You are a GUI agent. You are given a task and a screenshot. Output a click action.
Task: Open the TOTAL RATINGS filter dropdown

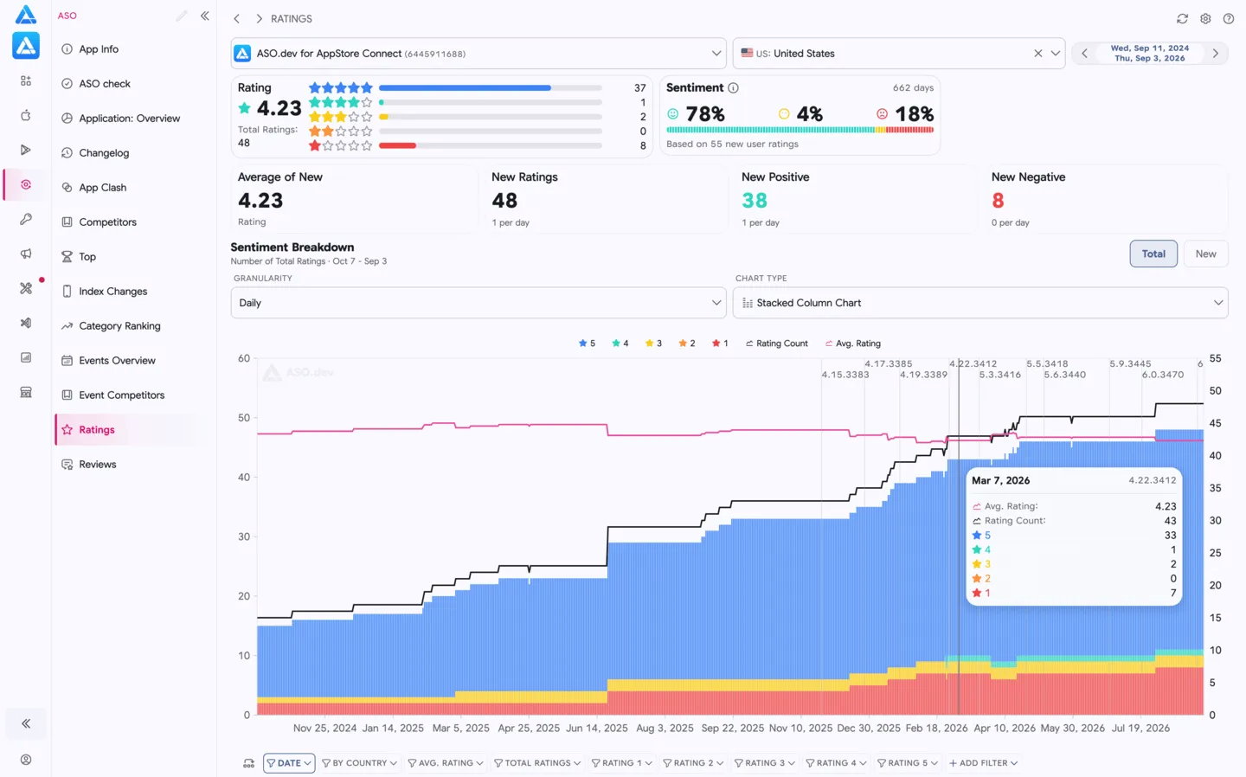(x=536, y=763)
